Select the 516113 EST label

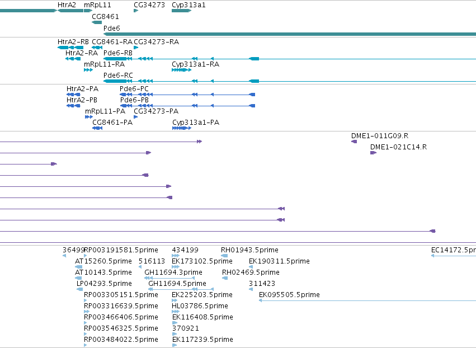coord(152,261)
